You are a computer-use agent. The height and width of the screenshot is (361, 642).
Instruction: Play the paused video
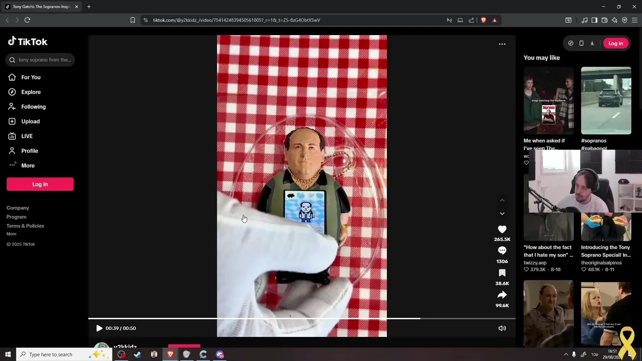[x=99, y=328]
